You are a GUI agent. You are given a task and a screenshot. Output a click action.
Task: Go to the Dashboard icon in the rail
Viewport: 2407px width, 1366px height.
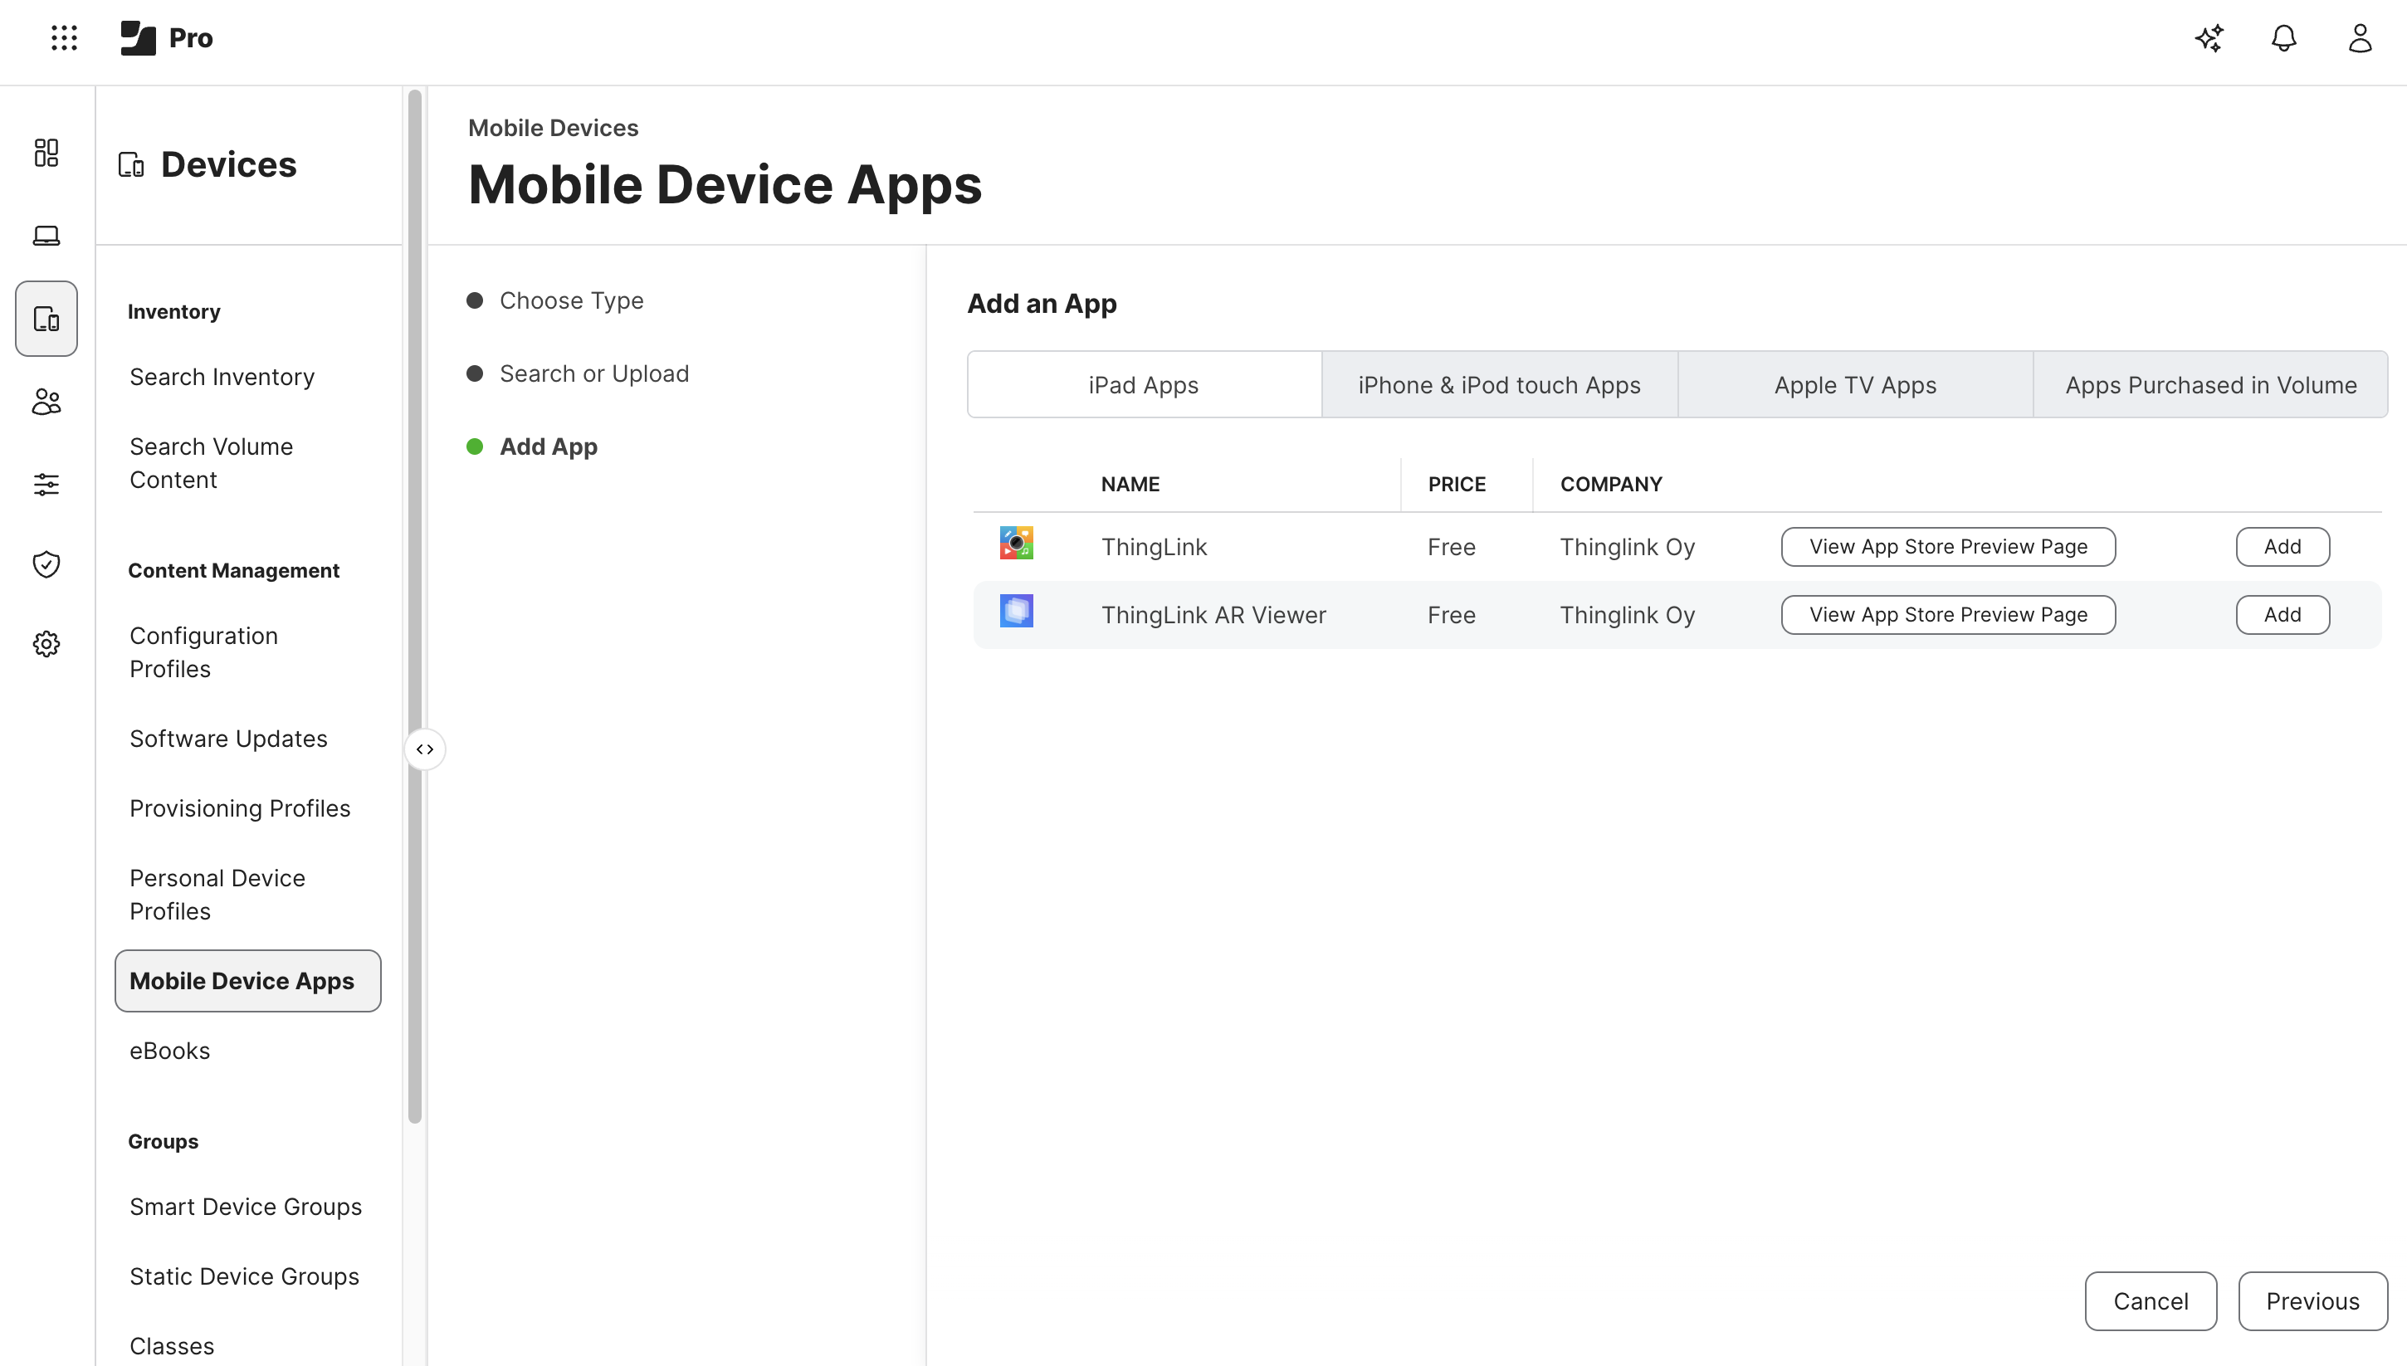click(46, 152)
